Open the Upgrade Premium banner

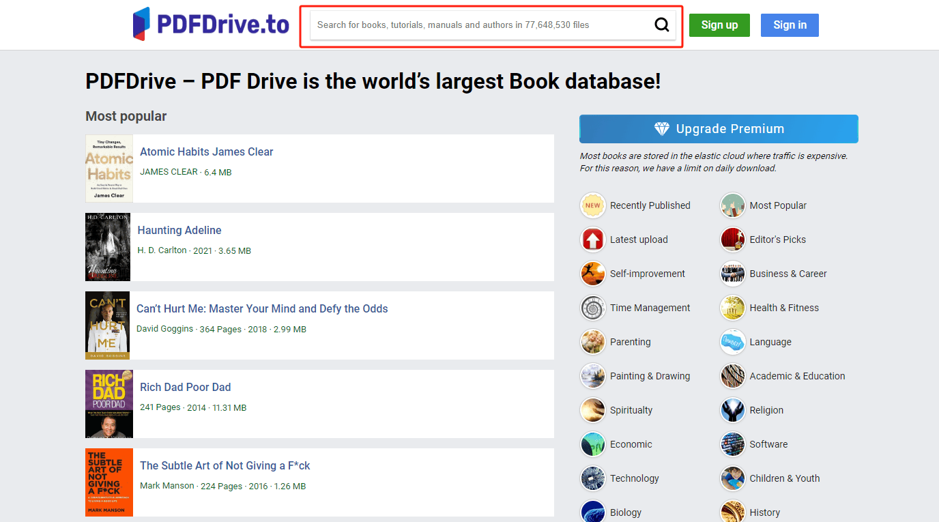719,129
